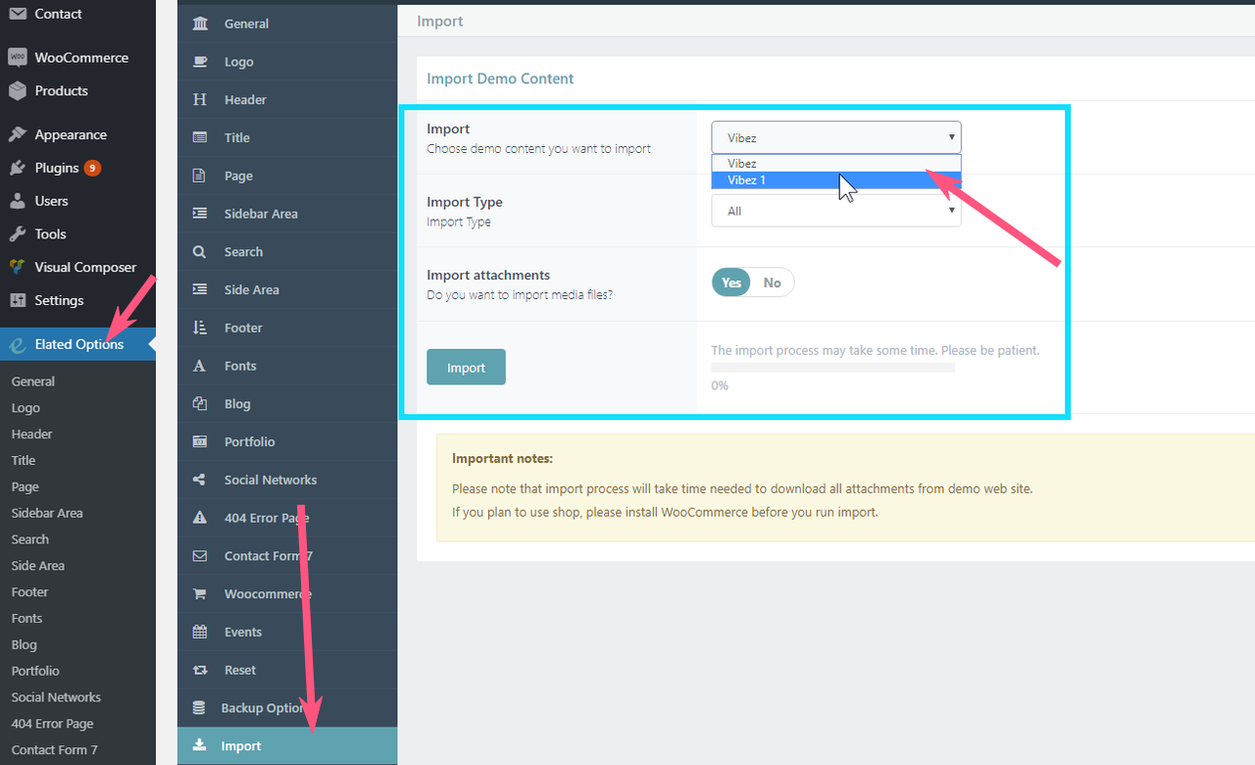Open the Import Type dropdown showing All
Viewport: 1255px width, 765px height.
coord(836,210)
